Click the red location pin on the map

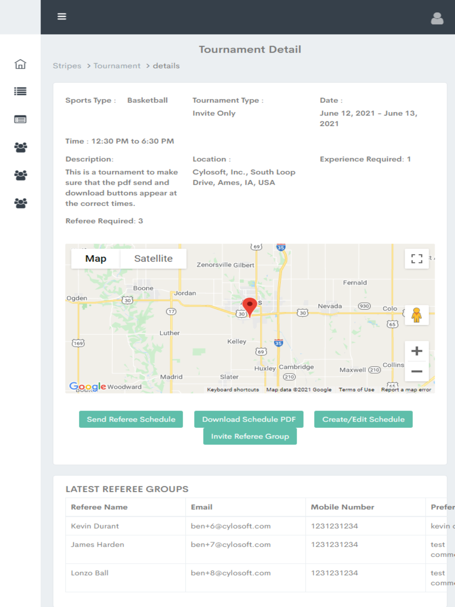(x=249, y=307)
